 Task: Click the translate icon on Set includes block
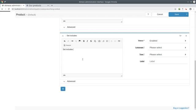[x=180, y=36]
